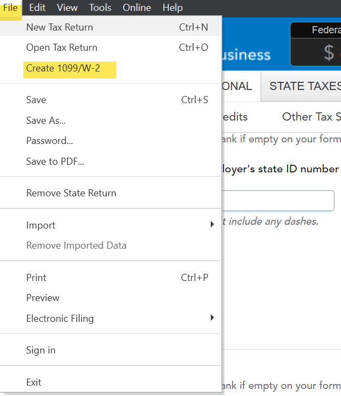Choose Preview from File menu
This screenshot has height=396, width=341.
tap(42, 298)
